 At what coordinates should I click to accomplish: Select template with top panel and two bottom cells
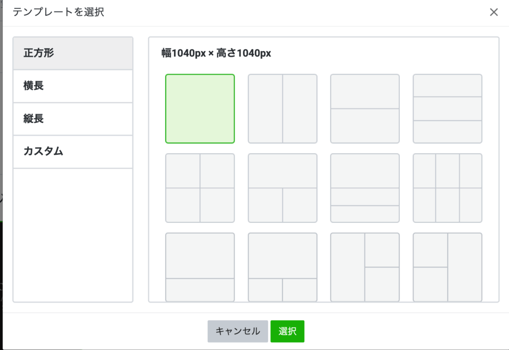[282, 188]
